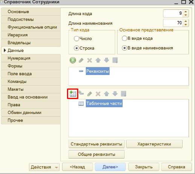Edit tabular section with pencil icon
The image size is (195, 174).
click(x=90, y=94)
